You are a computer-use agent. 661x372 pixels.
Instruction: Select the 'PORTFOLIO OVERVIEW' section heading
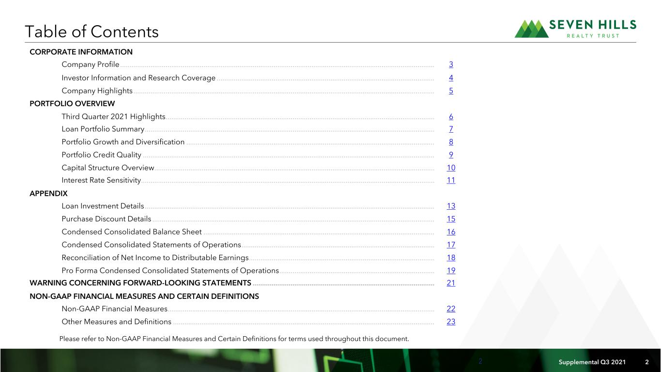click(x=72, y=104)
